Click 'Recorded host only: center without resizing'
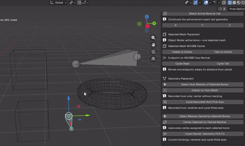This screenshot has height=146, width=245. pyautogui.click(x=195, y=96)
